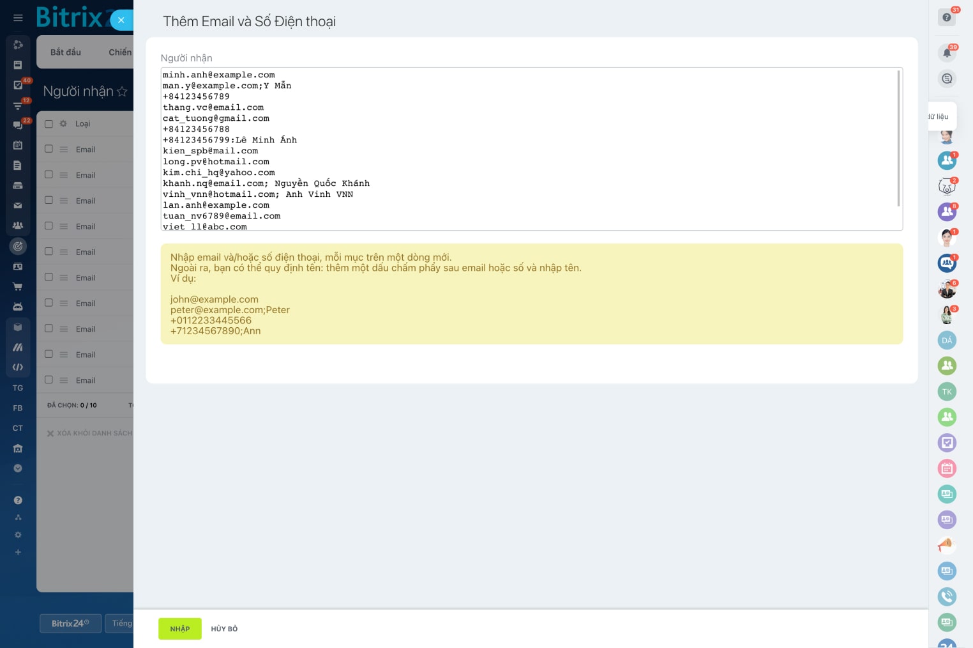Open the Workgroups people icon in sidebar
This screenshot has width=973, height=648.
[x=18, y=226]
